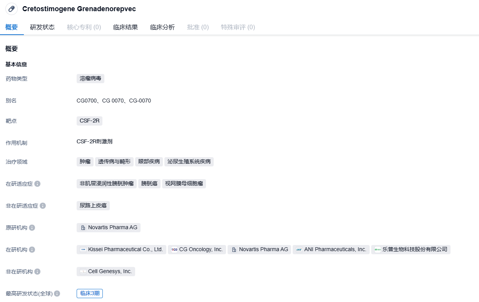This screenshot has height=302, width=479.
Task: Open the 临床结果 tab
Action: point(126,27)
